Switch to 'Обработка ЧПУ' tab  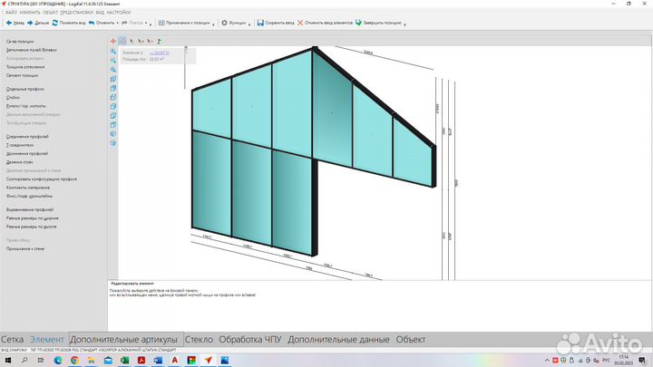point(250,339)
